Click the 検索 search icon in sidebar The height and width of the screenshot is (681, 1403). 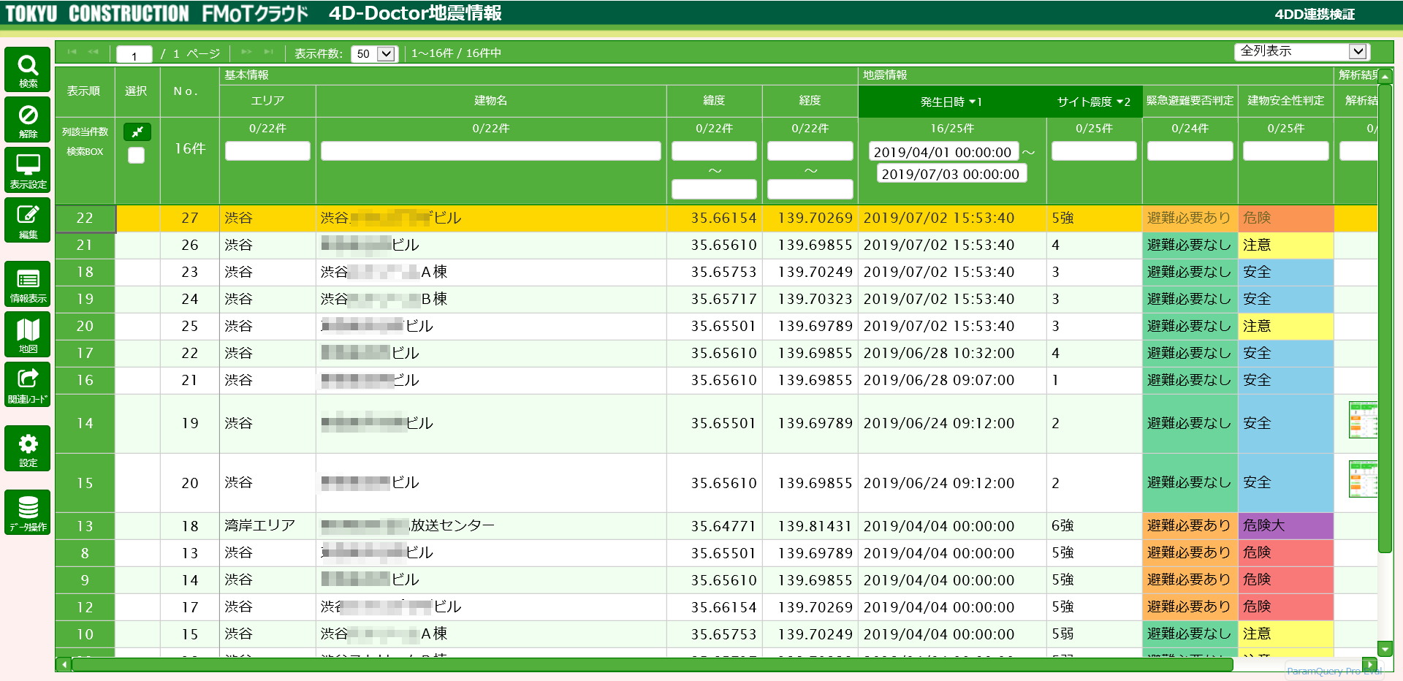[x=28, y=70]
